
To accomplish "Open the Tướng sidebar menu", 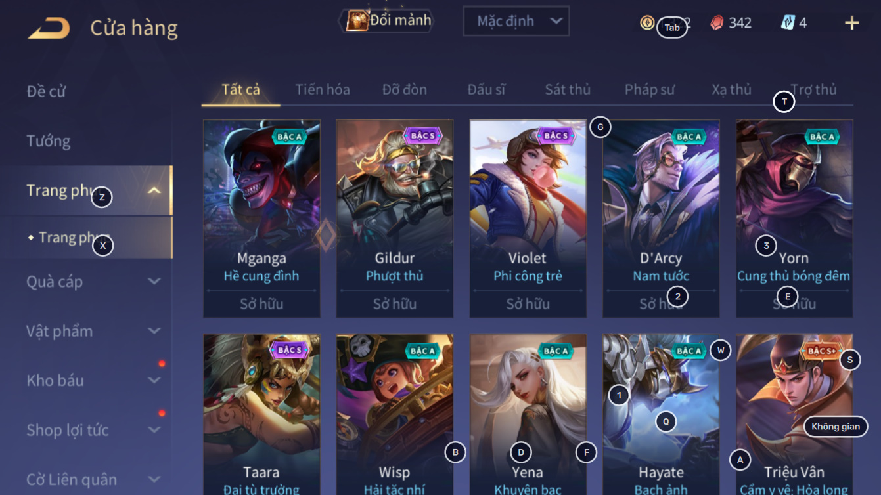I will coord(49,140).
